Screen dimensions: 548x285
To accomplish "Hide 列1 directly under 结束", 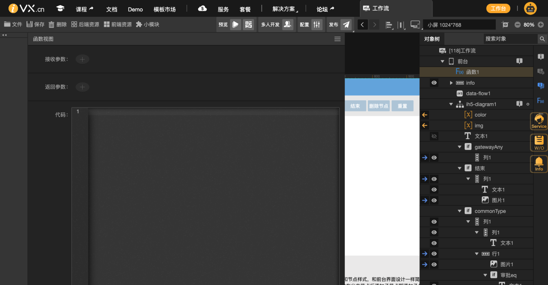I will pos(434,179).
